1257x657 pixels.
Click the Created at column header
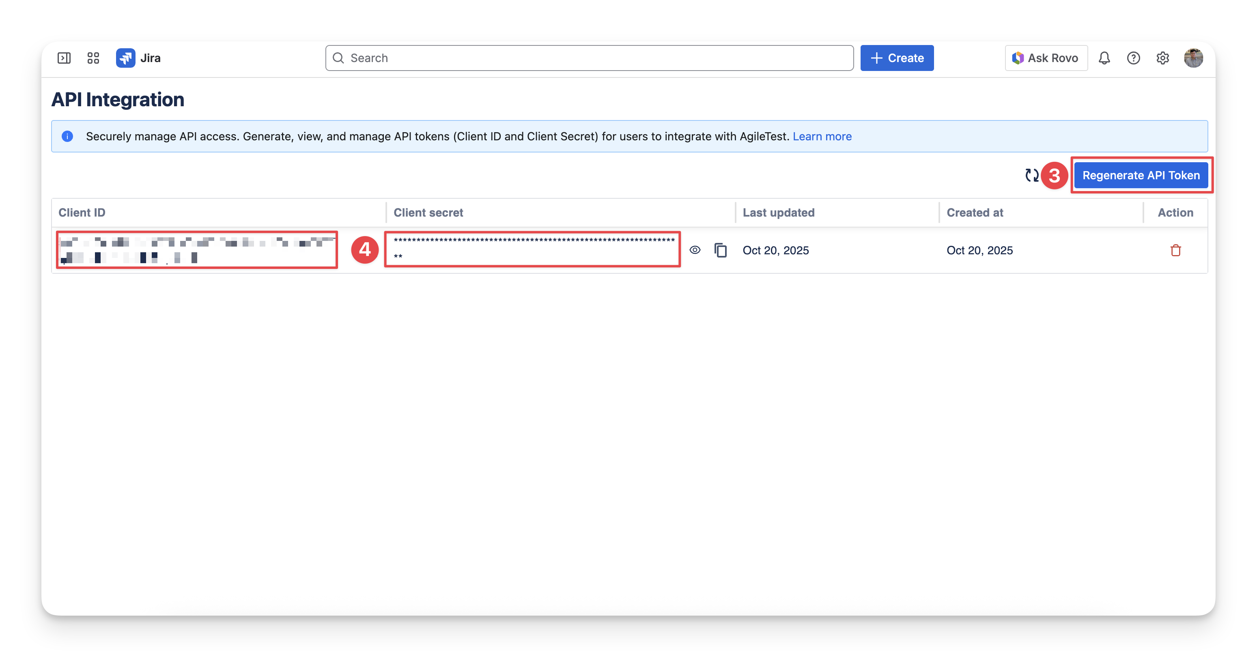point(975,213)
